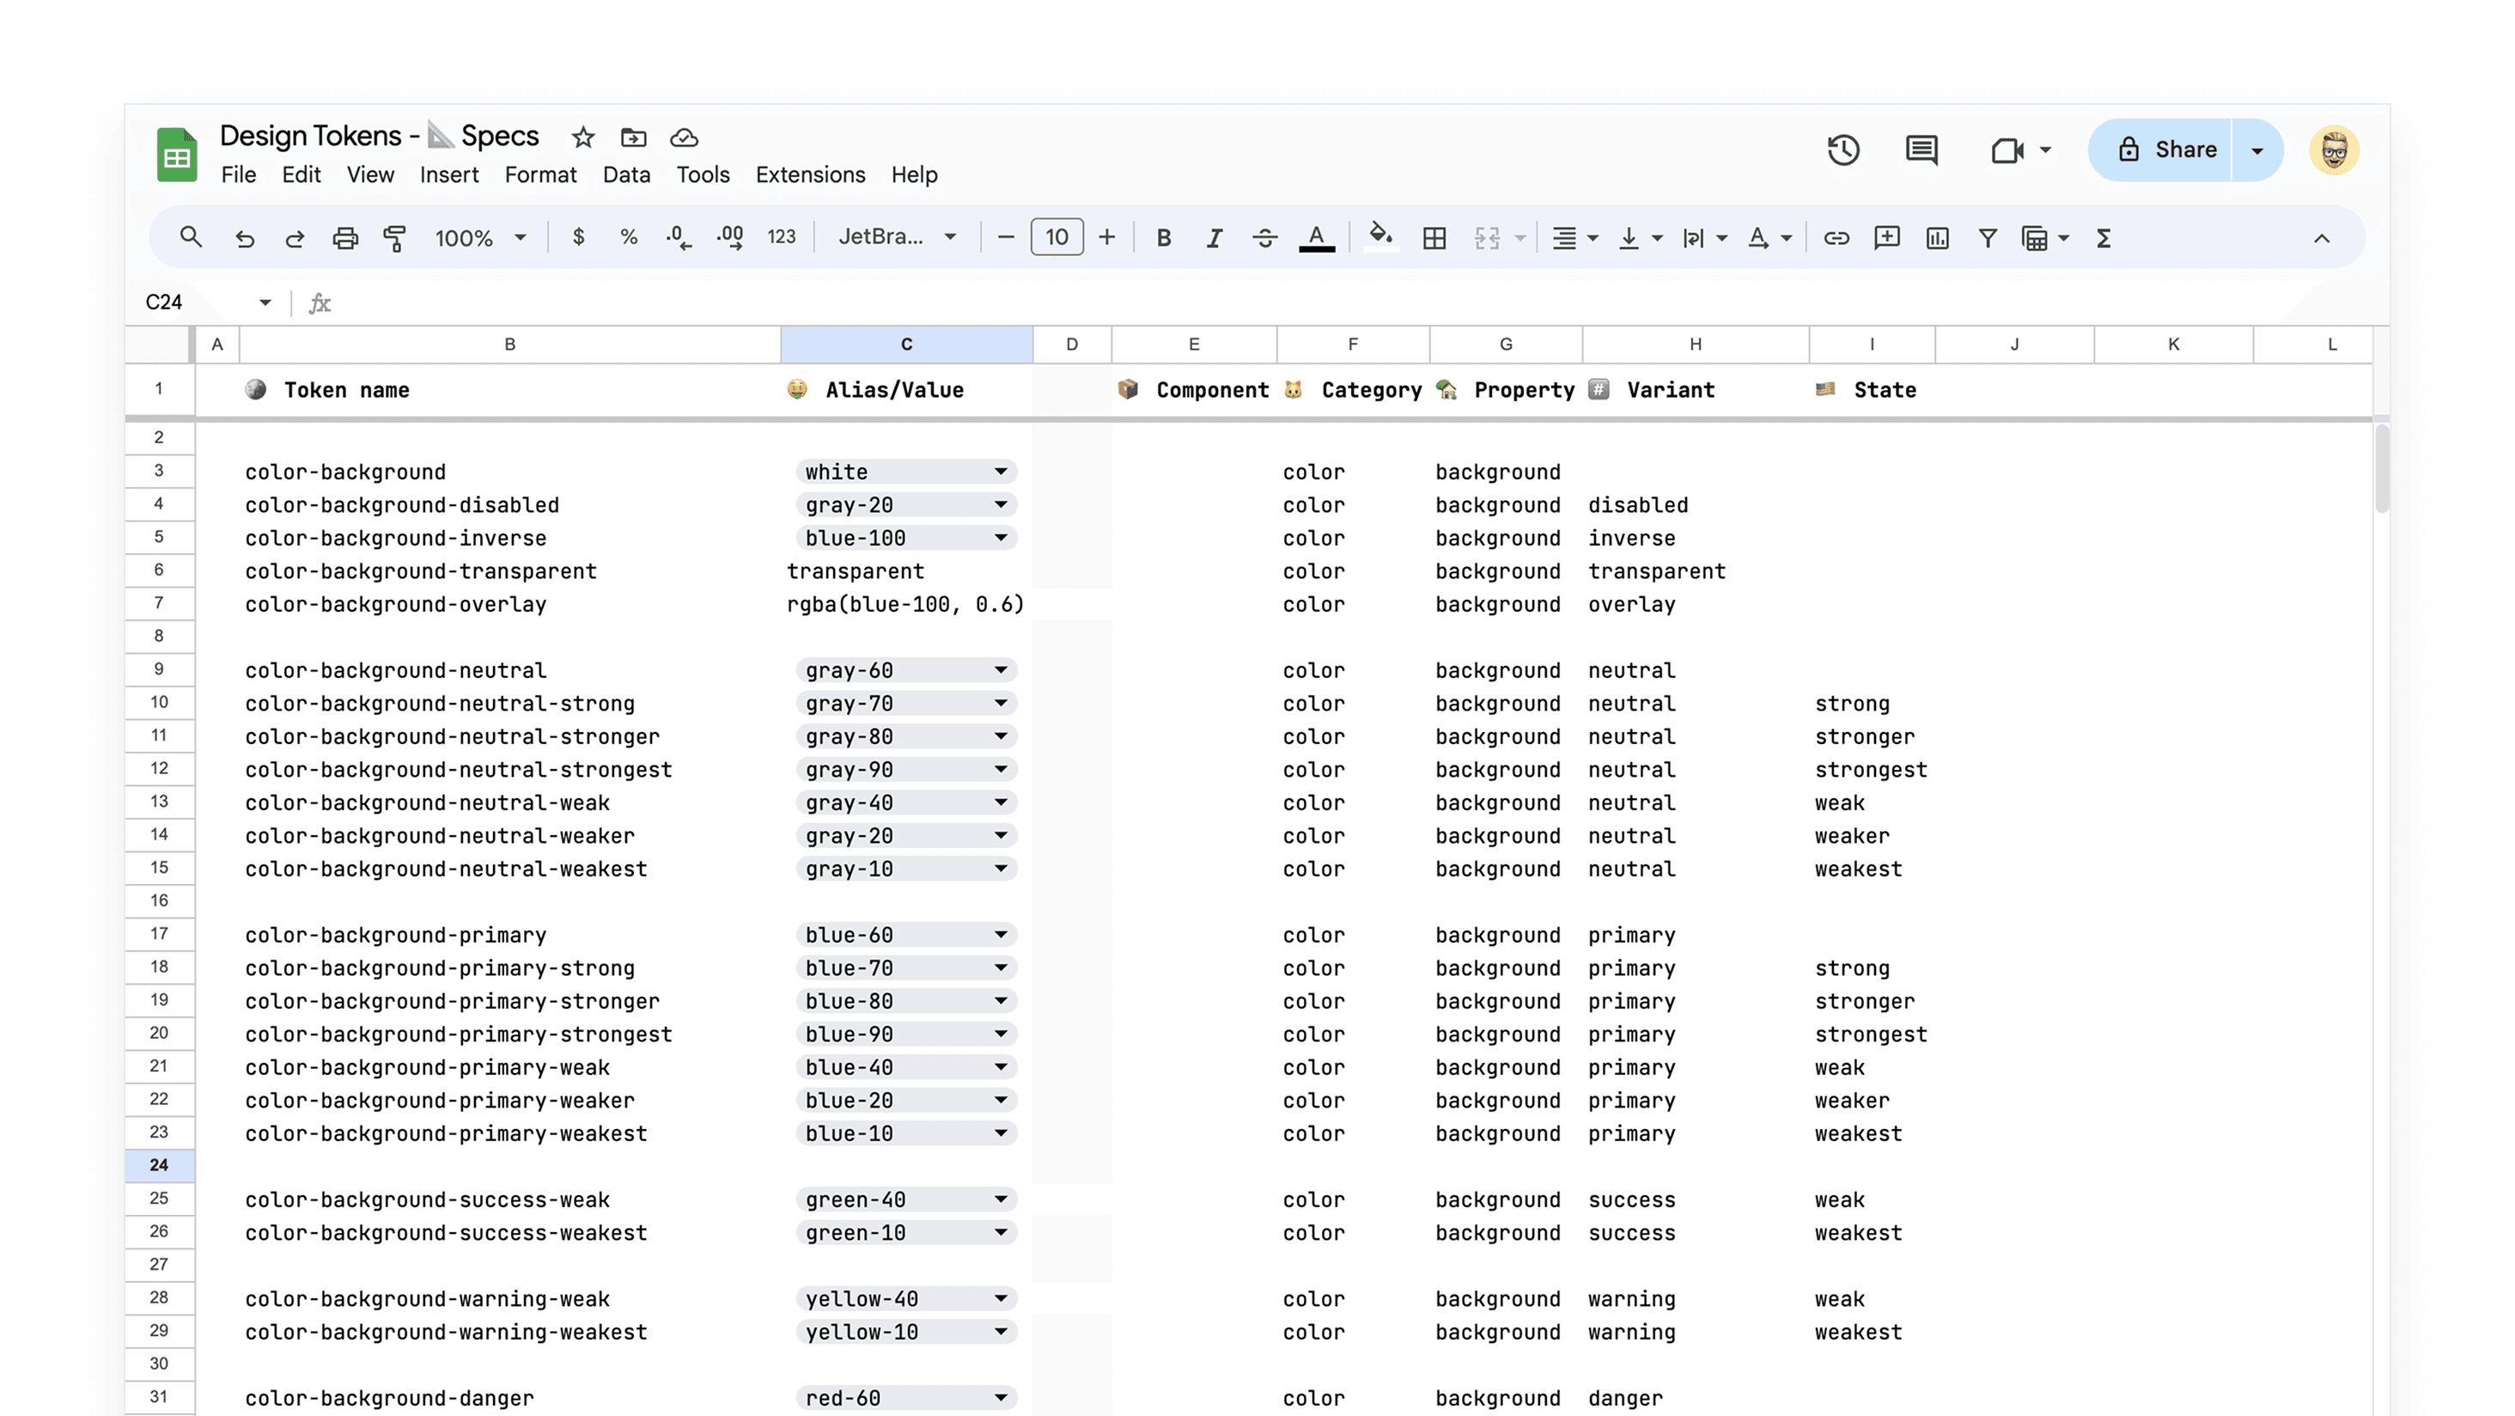
Task: Open the borders tool
Action: 1434,237
